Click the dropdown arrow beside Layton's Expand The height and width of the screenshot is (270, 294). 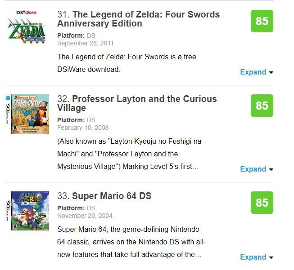click(271, 170)
